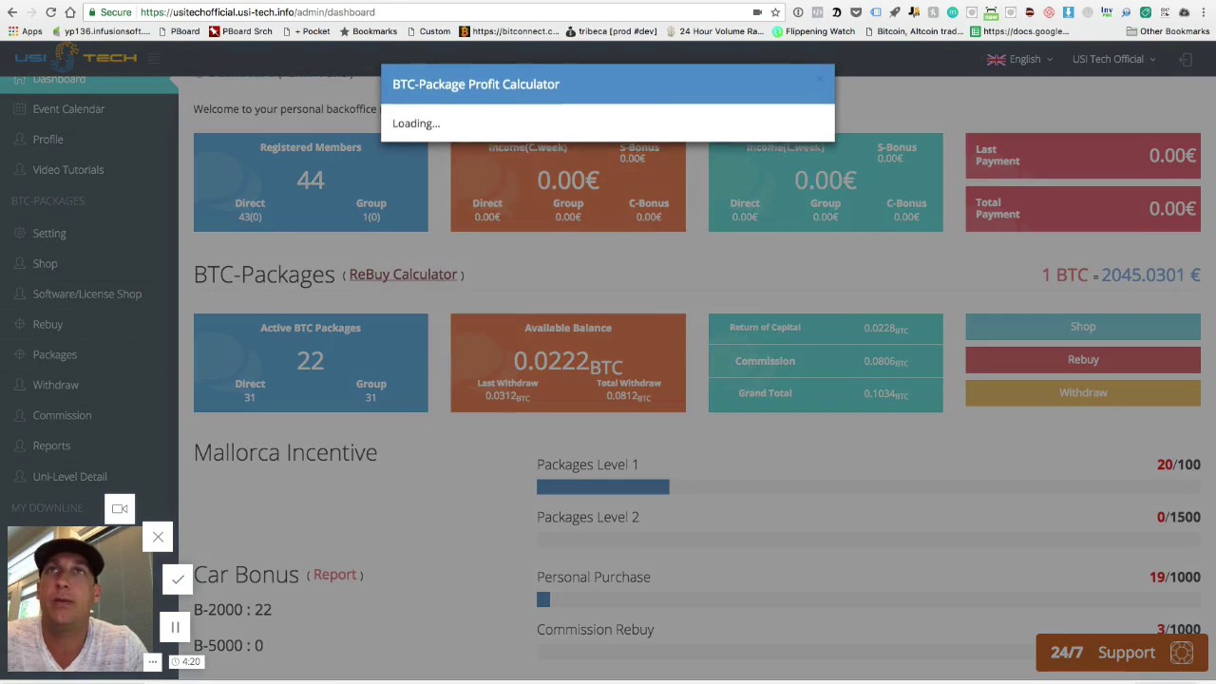The width and height of the screenshot is (1216, 684).
Task: Toggle the sidebar with the hamburger icon
Action: [154, 59]
